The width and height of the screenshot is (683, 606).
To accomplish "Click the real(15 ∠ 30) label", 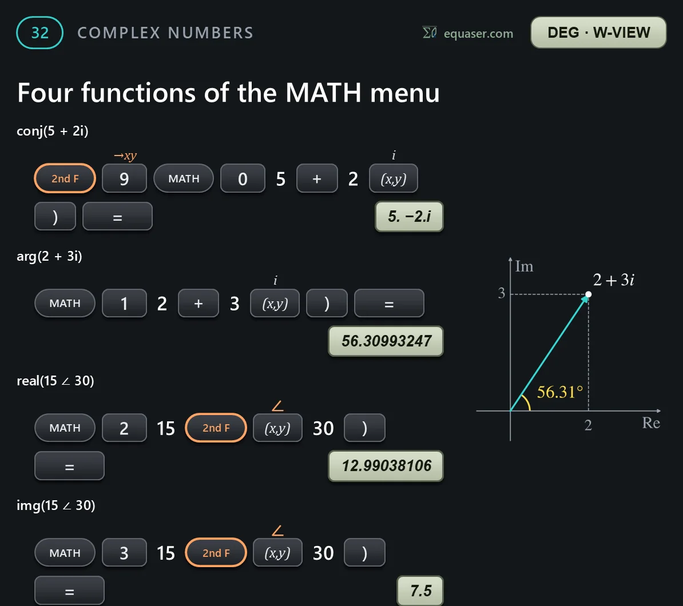I will pyautogui.click(x=55, y=381).
